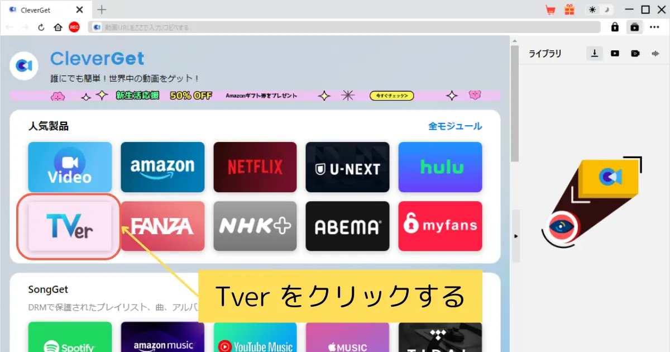Go forward with the forward arrow
The width and height of the screenshot is (670, 352).
coord(25,27)
